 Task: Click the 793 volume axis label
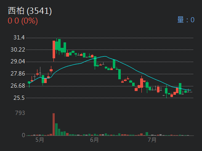20,113
